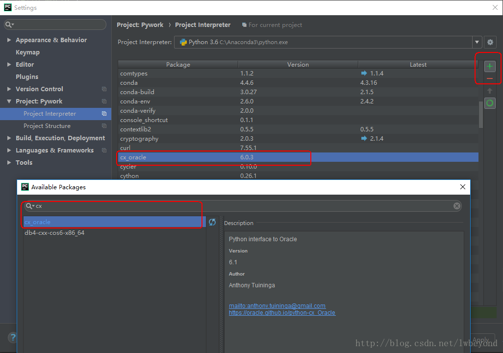503x353 pixels.
Task: Click the help question mark icon
Action: (x=13, y=338)
